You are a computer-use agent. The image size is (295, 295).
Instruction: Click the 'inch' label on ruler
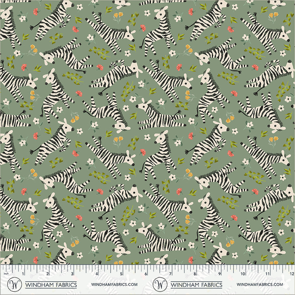(x=6, y=274)
